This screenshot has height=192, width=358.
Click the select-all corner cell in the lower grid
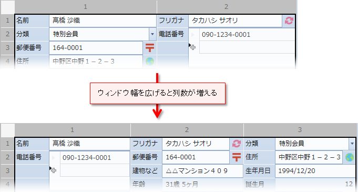7,130
